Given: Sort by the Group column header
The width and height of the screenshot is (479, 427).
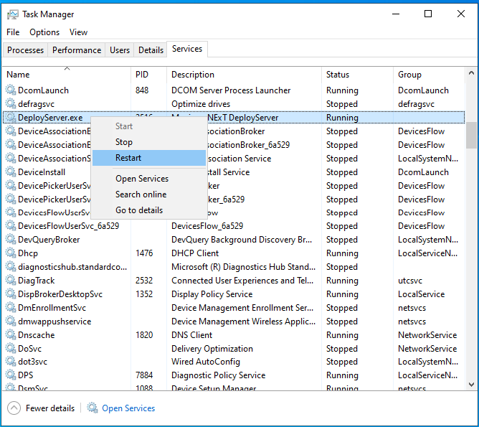Looking at the screenshot, I should [x=429, y=75].
